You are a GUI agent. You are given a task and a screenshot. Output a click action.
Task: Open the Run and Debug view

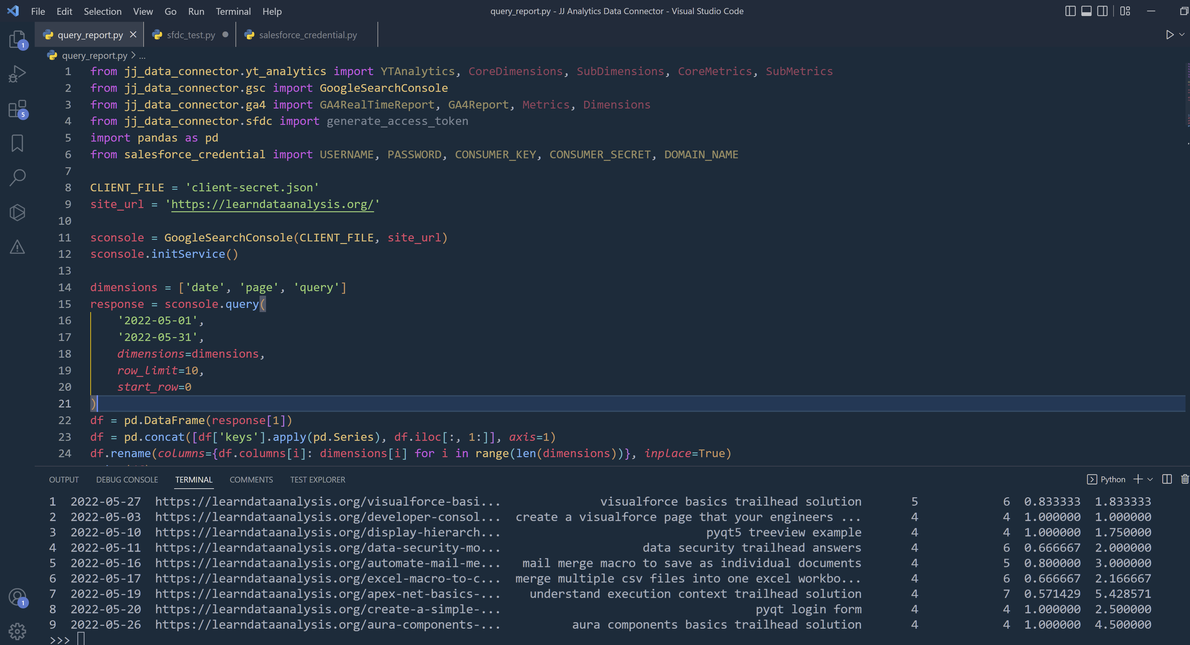point(18,74)
